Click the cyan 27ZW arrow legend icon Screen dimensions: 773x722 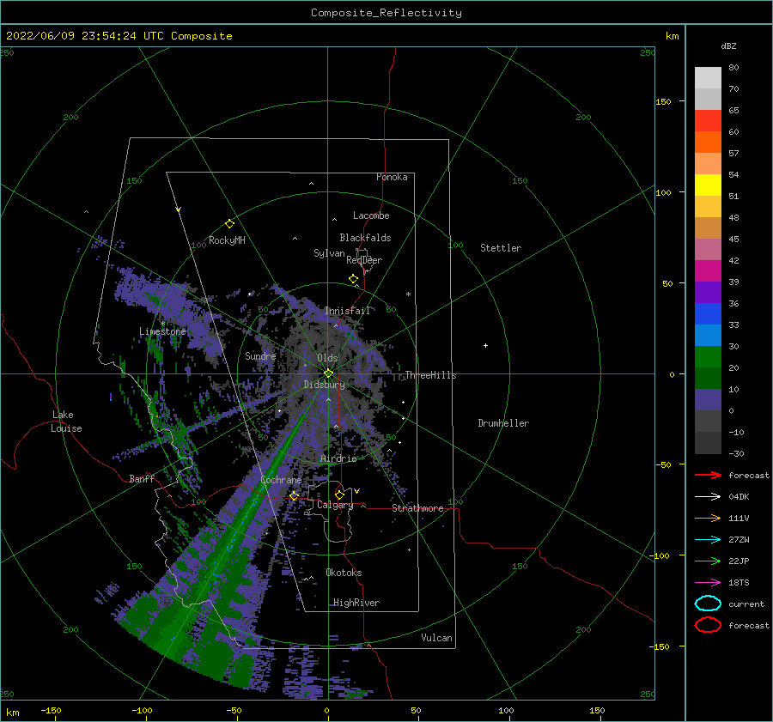[708, 539]
